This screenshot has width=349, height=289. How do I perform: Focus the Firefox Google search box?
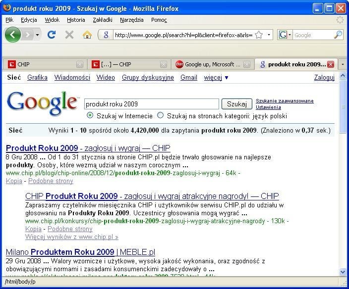point(313,35)
